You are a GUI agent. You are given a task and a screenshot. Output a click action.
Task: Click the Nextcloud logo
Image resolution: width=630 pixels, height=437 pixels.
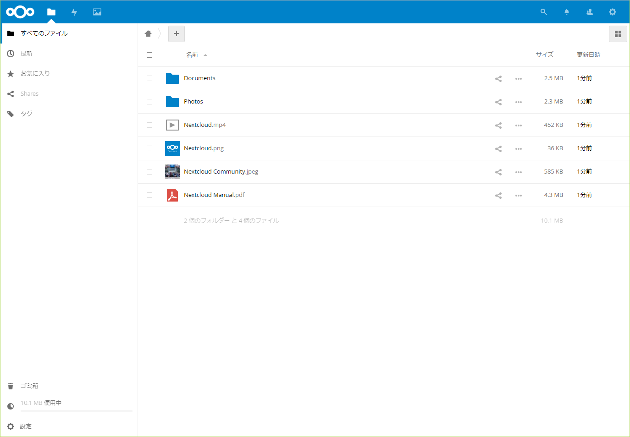[x=20, y=12]
